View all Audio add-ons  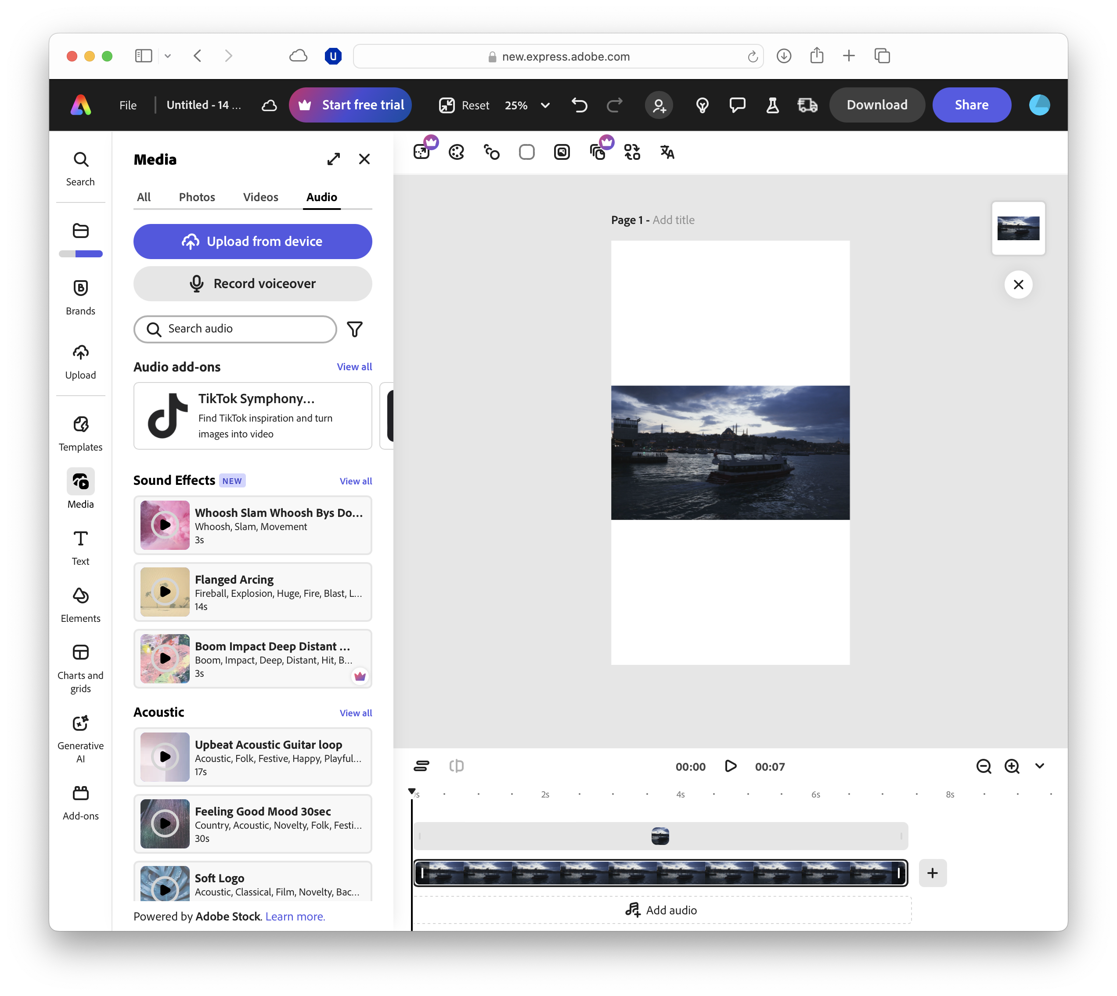pyautogui.click(x=354, y=367)
